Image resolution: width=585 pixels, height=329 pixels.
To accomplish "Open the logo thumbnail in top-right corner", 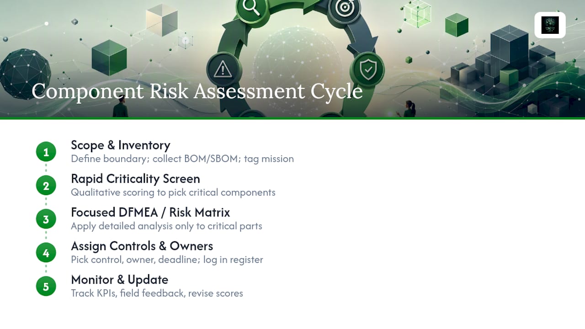I will coord(550,25).
